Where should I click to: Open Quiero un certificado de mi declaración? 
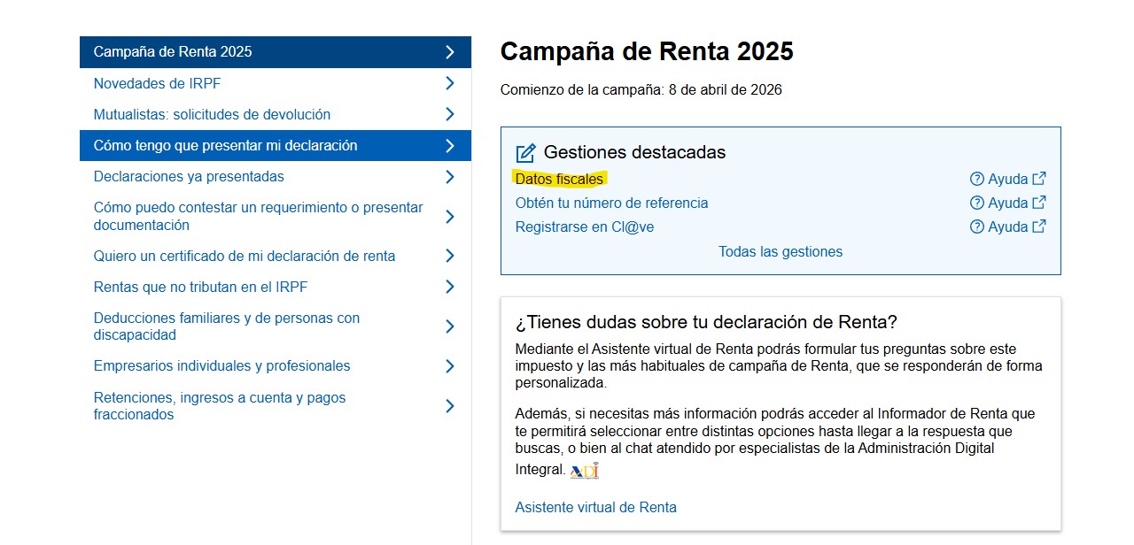pyautogui.click(x=276, y=256)
